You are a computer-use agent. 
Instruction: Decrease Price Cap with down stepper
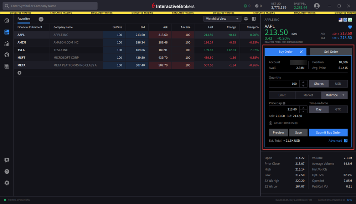(x=303, y=111)
